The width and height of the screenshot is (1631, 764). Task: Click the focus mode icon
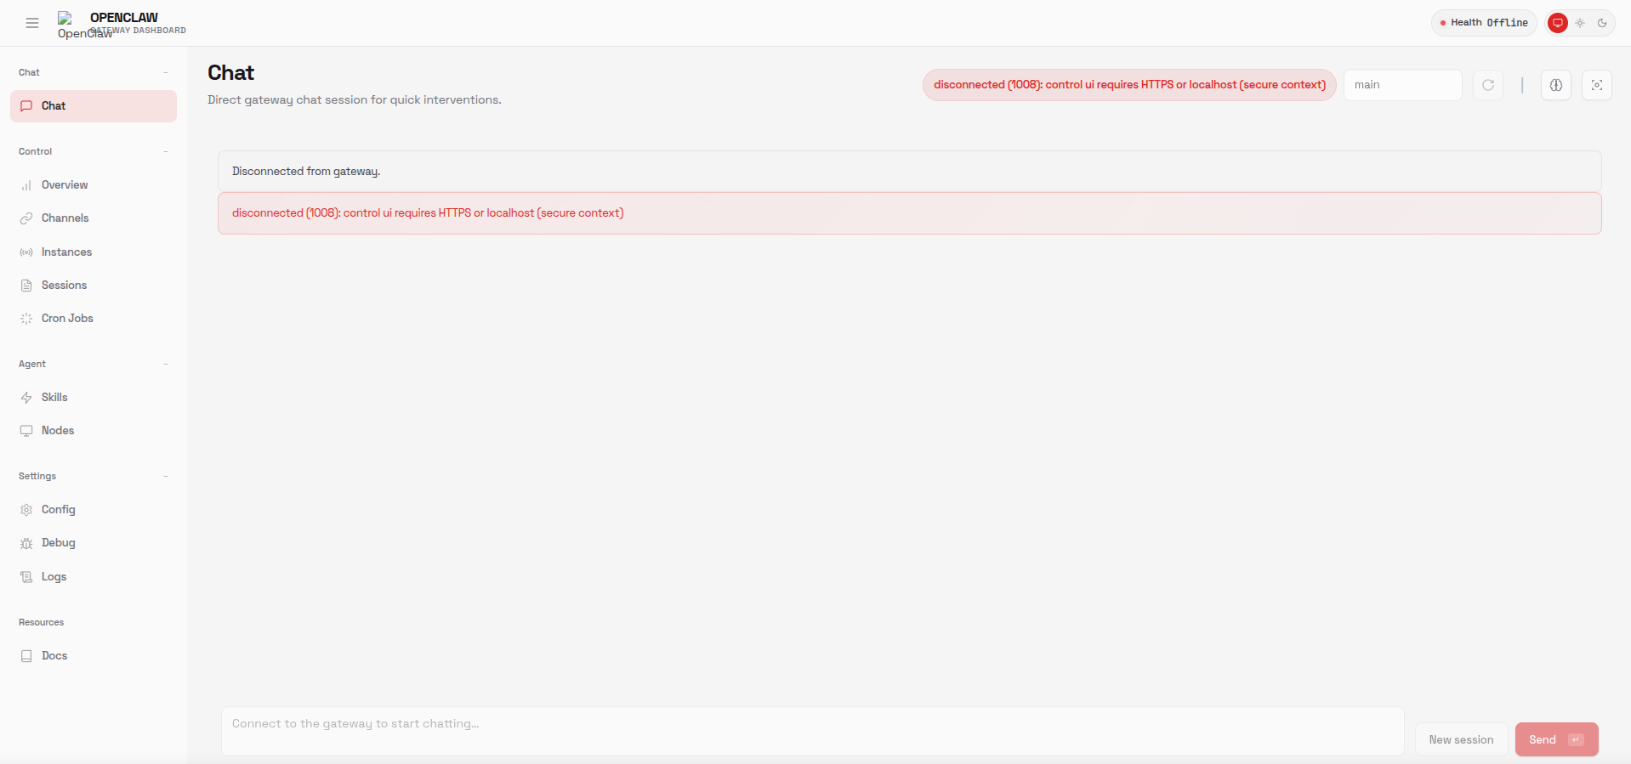(1597, 85)
